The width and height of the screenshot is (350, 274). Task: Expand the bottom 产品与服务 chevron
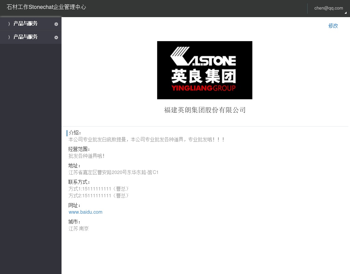point(9,37)
